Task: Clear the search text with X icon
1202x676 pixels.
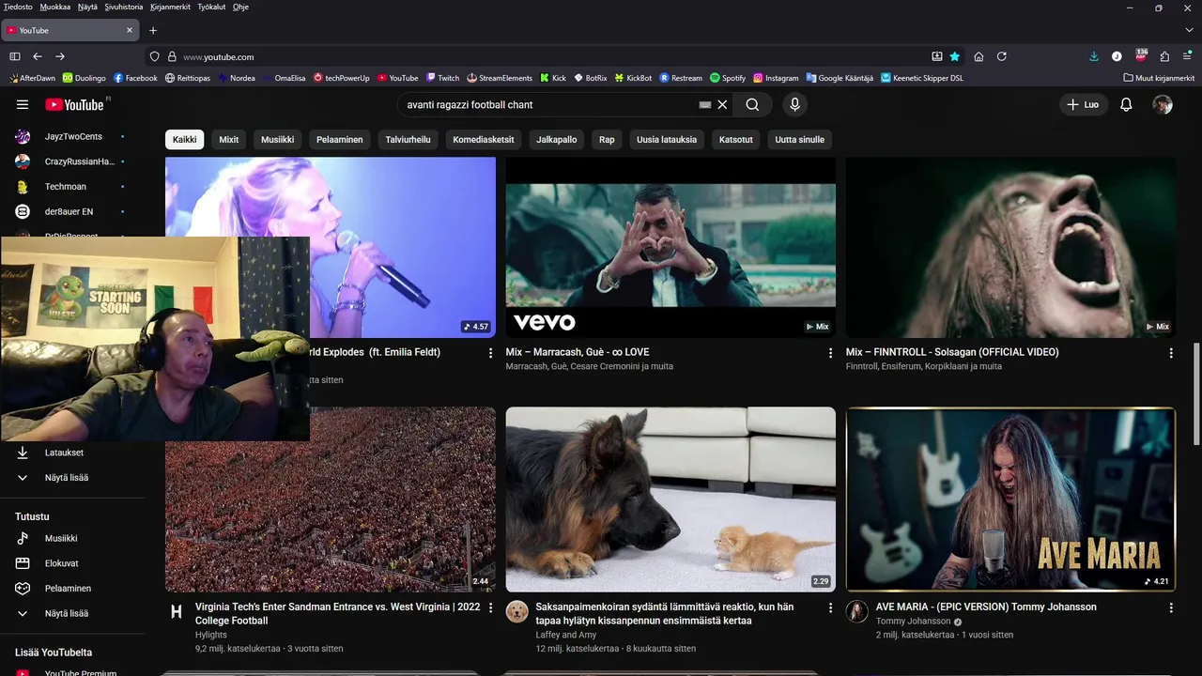Action: tap(722, 105)
